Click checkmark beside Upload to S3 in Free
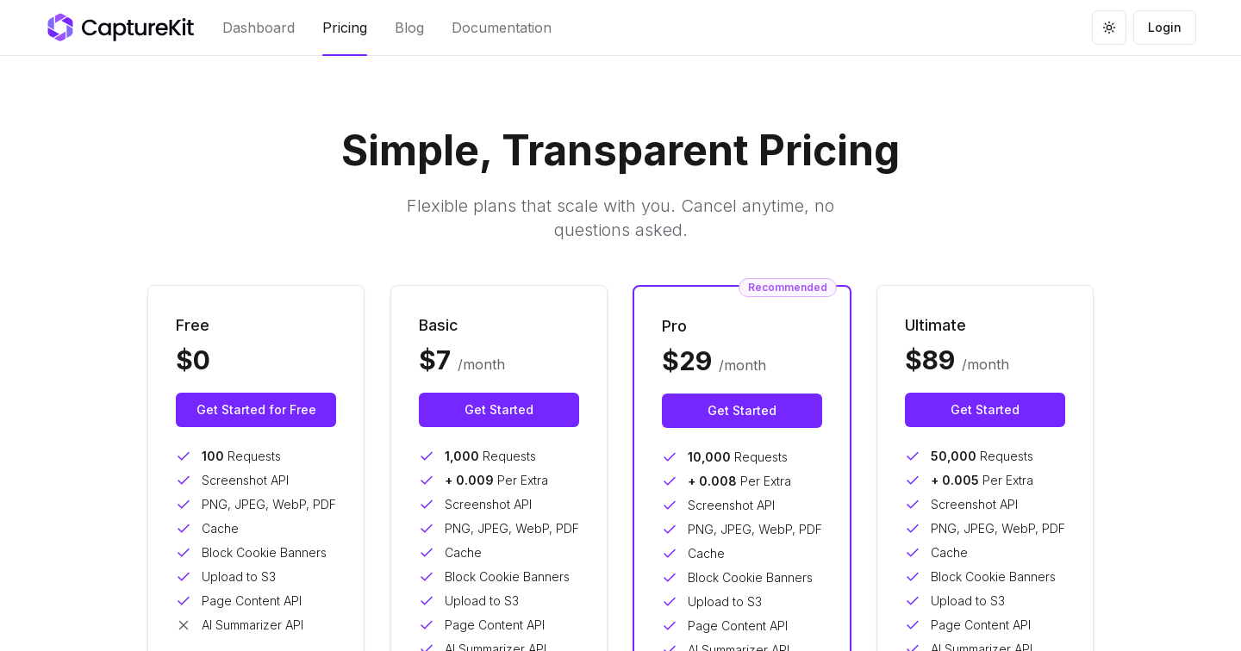1241x651 pixels. tap(184, 577)
